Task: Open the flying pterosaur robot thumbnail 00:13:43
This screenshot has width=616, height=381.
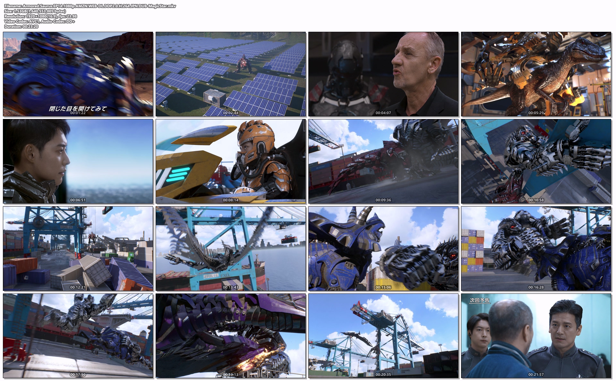Action: tap(231, 249)
